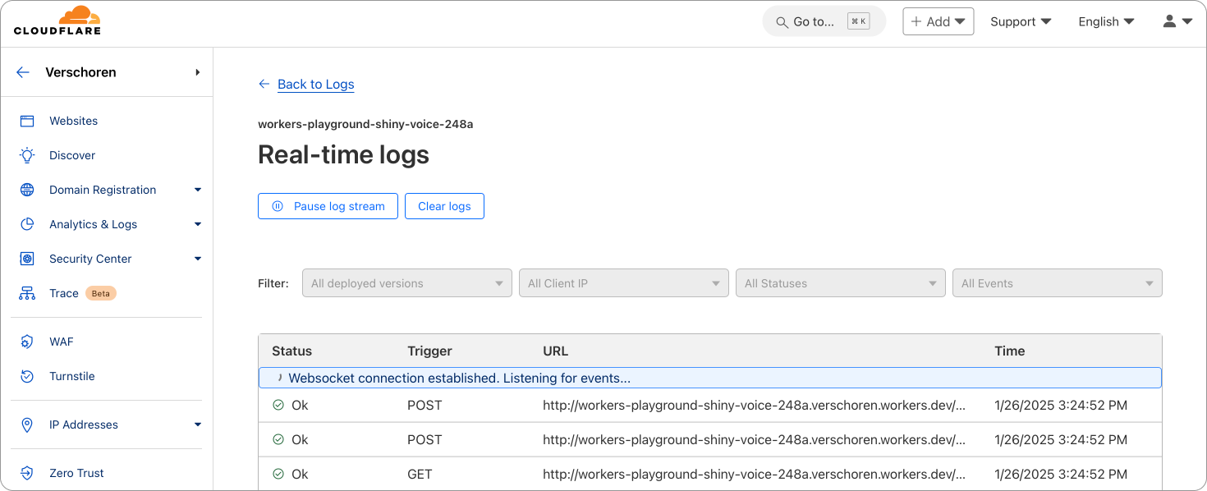The width and height of the screenshot is (1207, 491).
Task: Click the Websocket connection established message
Action: [710, 378]
